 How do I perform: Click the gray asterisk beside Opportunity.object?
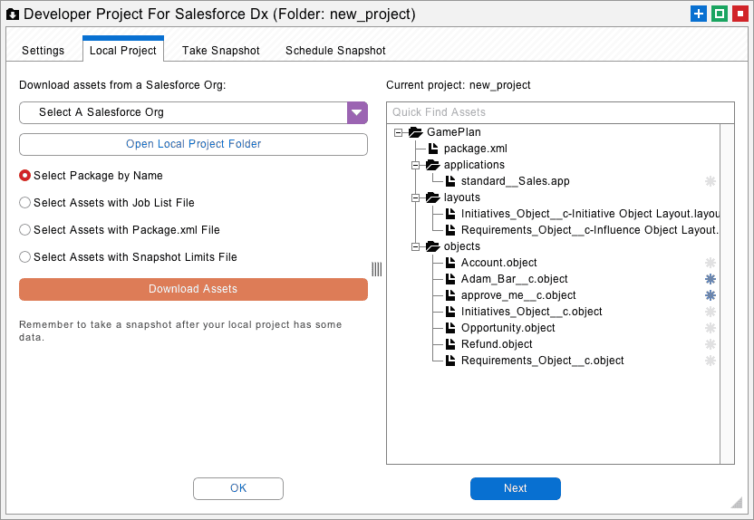pyautogui.click(x=710, y=328)
